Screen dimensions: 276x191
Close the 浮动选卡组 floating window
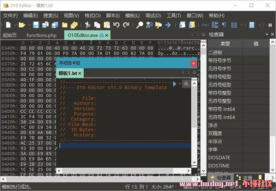[x=193, y=64]
